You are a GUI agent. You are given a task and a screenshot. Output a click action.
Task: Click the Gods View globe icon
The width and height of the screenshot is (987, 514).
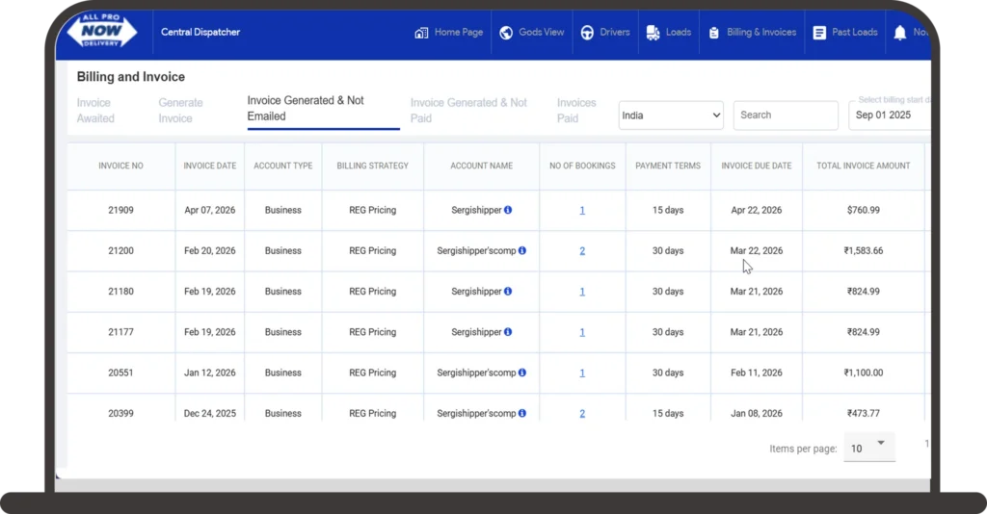pos(506,33)
